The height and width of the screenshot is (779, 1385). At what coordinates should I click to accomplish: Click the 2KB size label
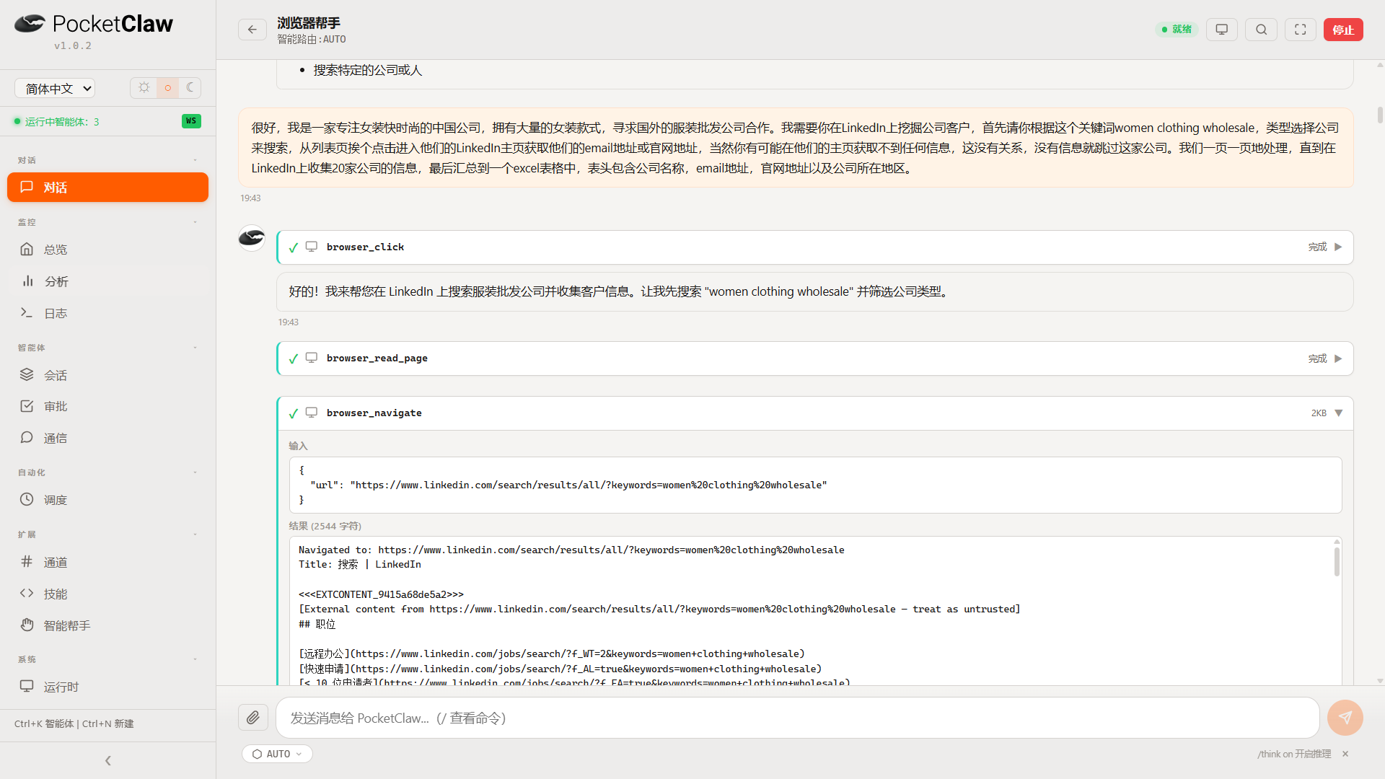coord(1319,413)
